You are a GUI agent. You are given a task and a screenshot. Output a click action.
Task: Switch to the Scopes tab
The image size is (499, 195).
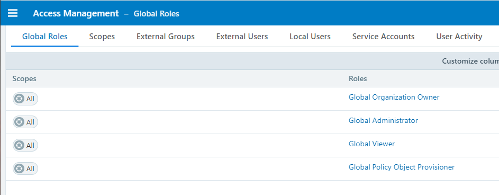tap(102, 37)
